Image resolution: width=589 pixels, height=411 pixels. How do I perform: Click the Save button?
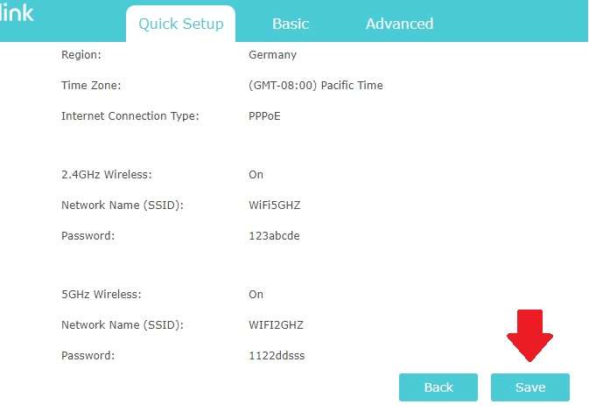click(x=530, y=387)
